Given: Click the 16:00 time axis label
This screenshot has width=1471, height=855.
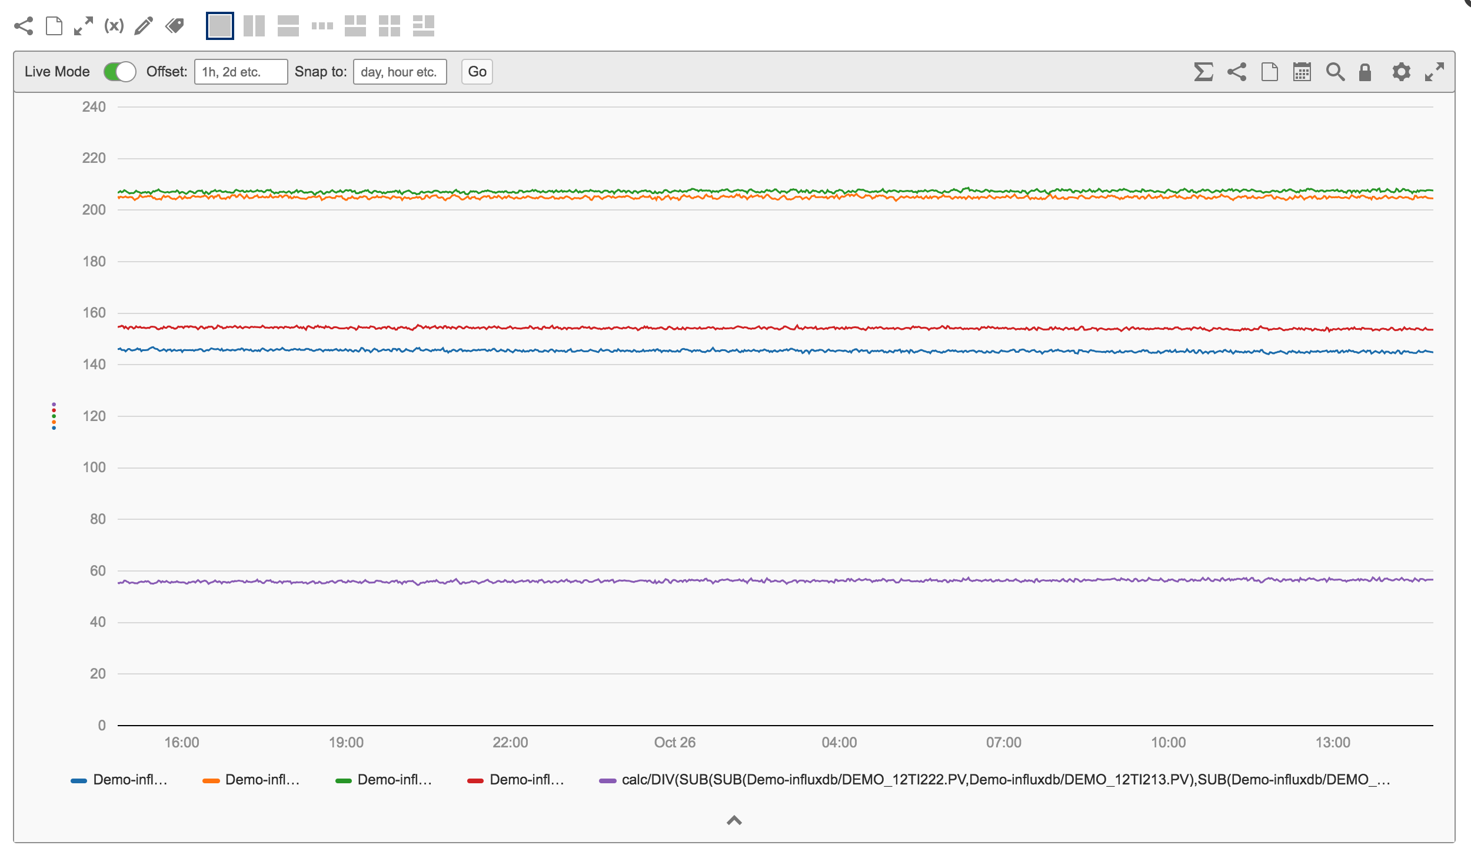Looking at the screenshot, I should coord(182,743).
